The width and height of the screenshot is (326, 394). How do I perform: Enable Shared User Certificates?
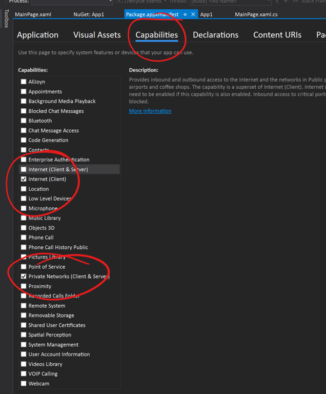pos(24,325)
